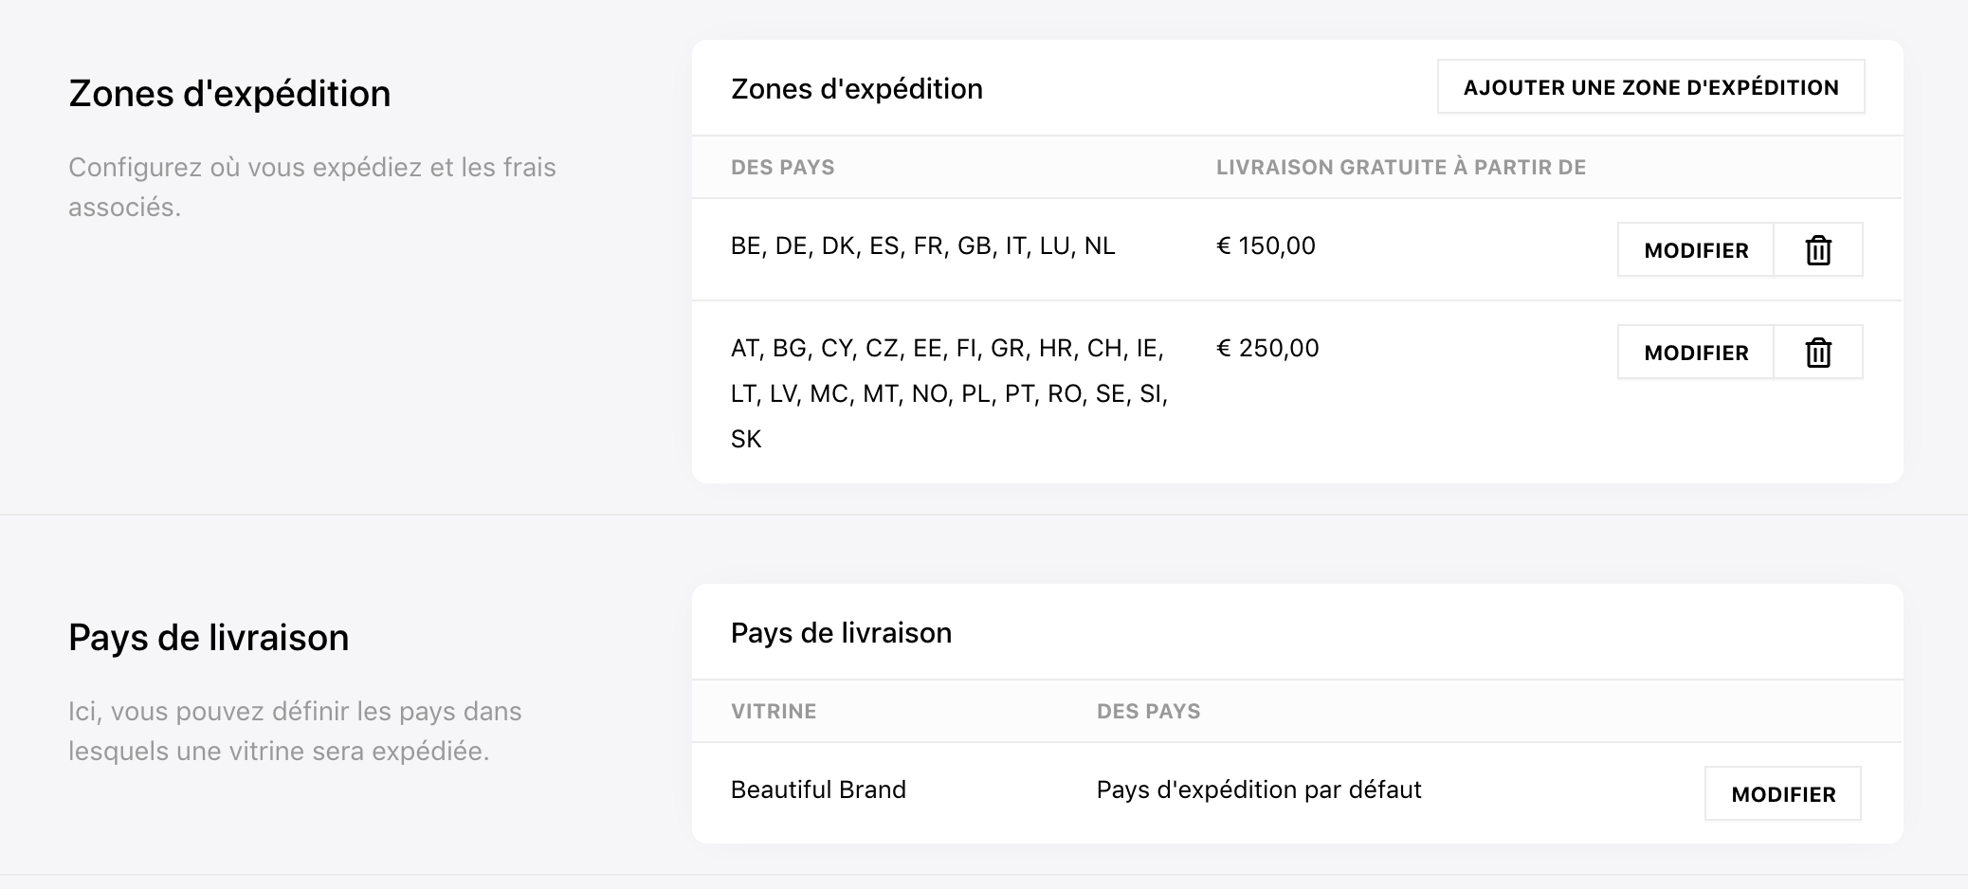This screenshot has height=889, width=1968.
Task: Click AJOUTER UNE ZONE D'EXPÉDITION button
Action: click(1650, 87)
